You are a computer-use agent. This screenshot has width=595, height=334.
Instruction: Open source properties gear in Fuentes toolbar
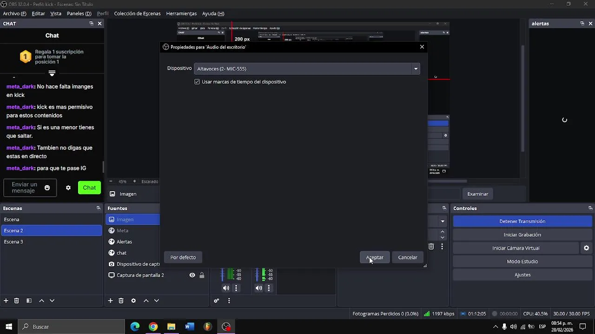pos(133,301)
